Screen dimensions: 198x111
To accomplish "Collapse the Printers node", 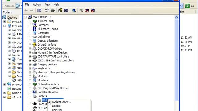I will (x=30, y=96).
